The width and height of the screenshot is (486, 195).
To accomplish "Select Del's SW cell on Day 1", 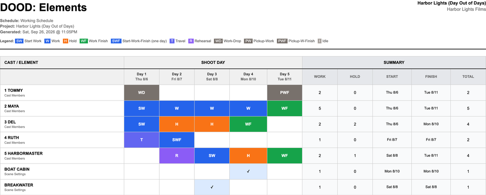I will [142, 124].
